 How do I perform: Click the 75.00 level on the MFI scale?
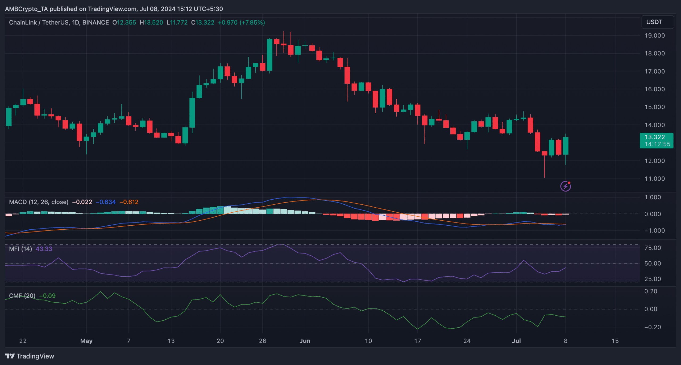point(653,248)
